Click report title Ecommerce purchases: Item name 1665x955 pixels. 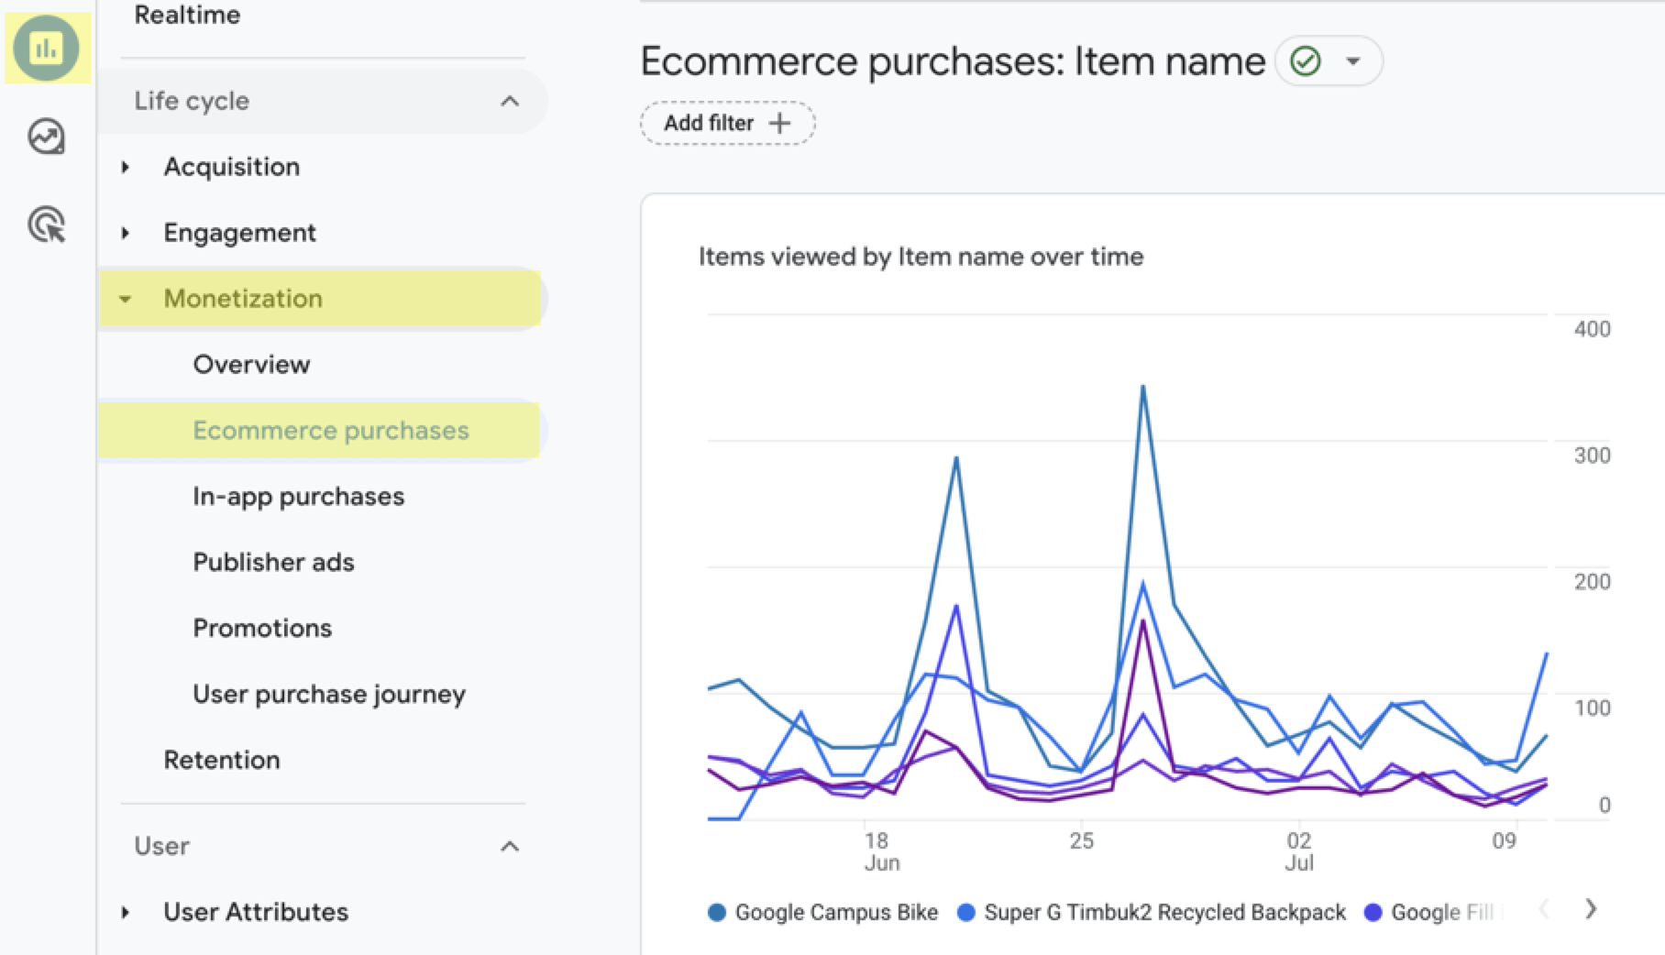pyautogui.click(x=953, y=61)
